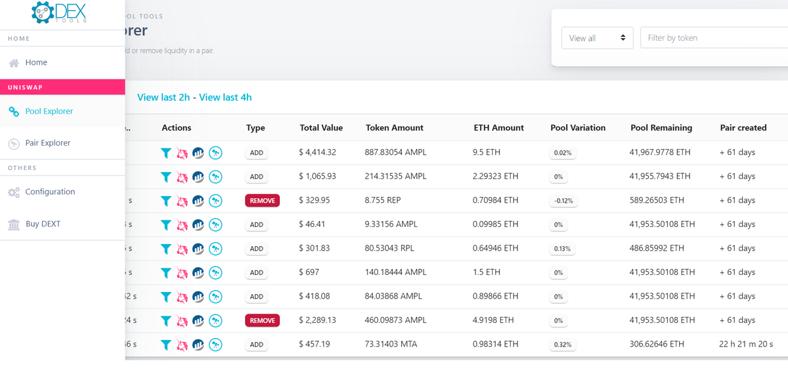Image resolution: width=788 pixels, height=376 pixels.
Task: Select the -0.12% pool variation badge
Action: pyautogui.click(x=563, y=201)
